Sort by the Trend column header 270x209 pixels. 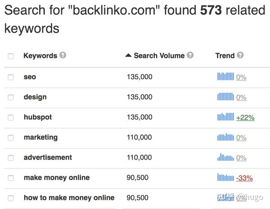click(x=225, y=56)
